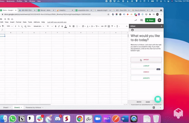189x123 pixels.
Task: Open the fill color picker
Action: [x=70, y=26]
